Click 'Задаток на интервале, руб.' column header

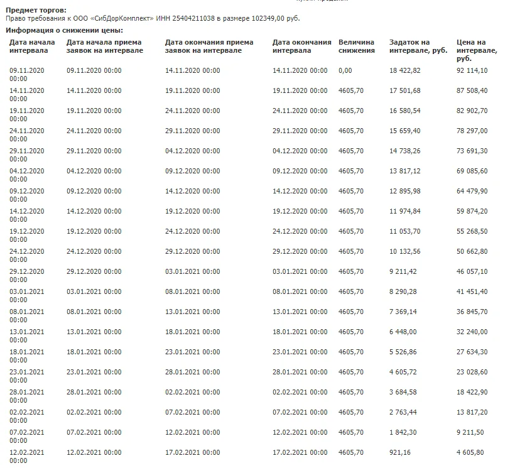(x=418, y=46)
